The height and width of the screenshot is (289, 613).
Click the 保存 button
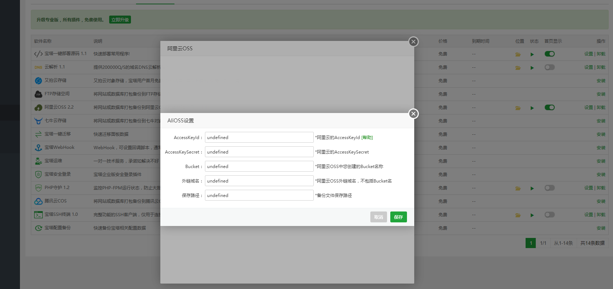pyautogui.click(x=398, y=217)
